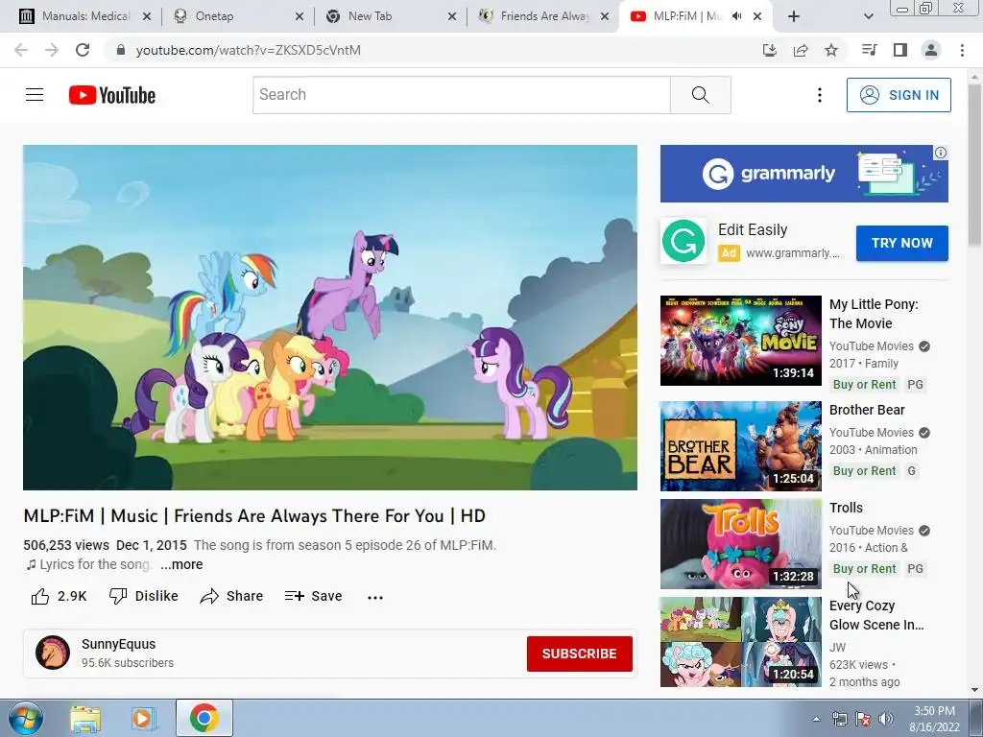983x737 pixels.
Task: Click Chrome icon on taskbar
Action: (204, 718)
